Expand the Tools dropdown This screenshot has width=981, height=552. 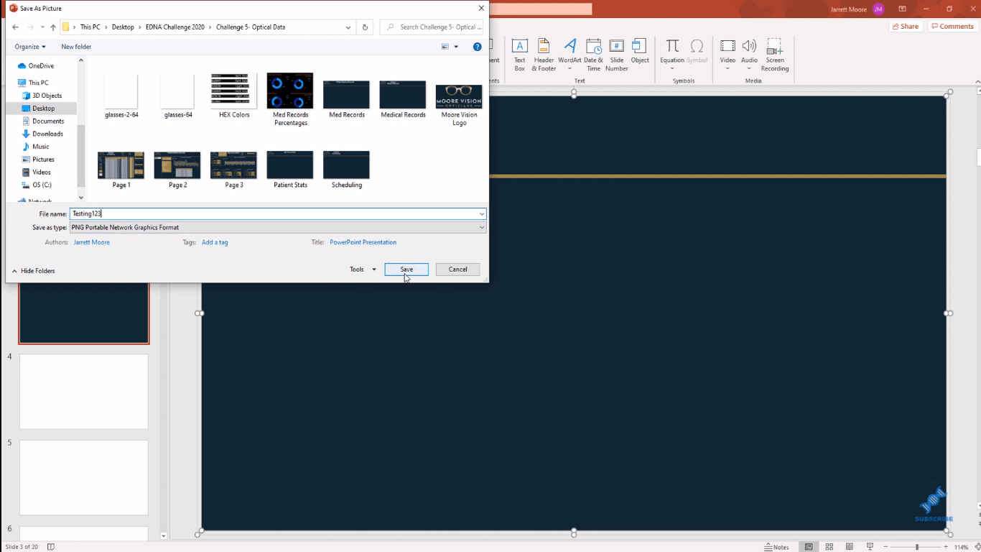pyautogui.click(x=363, y=270)
